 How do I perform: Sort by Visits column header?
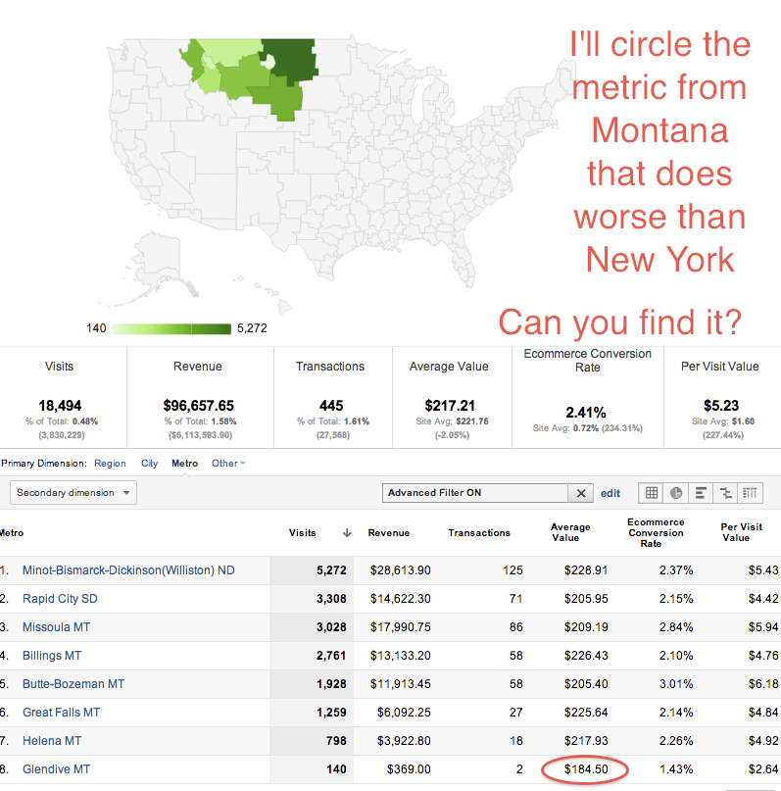302,532
